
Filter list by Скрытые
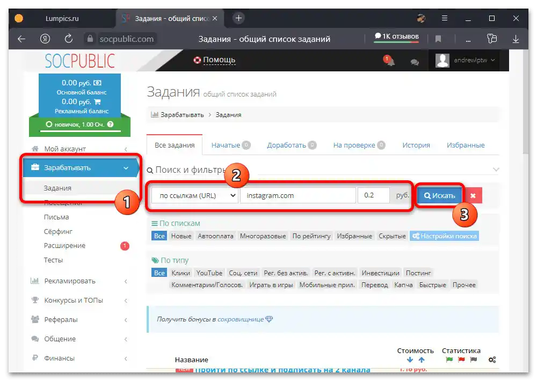tap(392, 236)
